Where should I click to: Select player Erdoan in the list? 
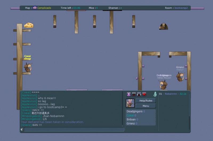[x=140, y=120]
